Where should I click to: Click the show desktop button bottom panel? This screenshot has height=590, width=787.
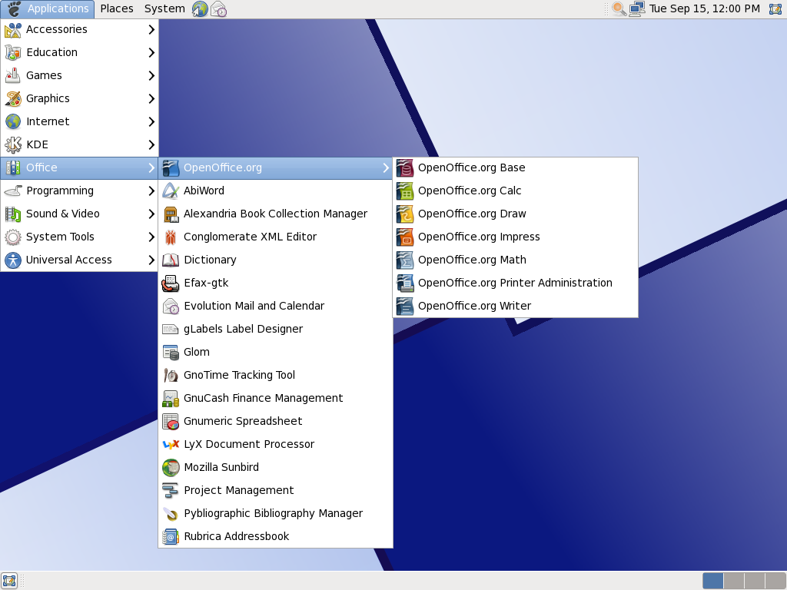(9, 581)
